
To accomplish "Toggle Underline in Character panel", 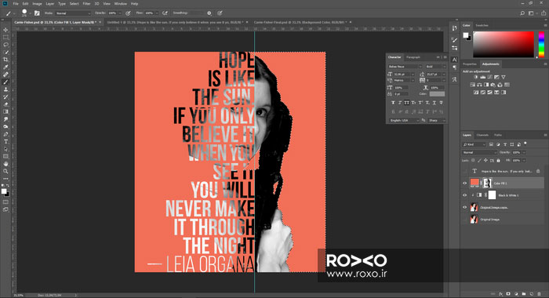I will tap(434, 103).
